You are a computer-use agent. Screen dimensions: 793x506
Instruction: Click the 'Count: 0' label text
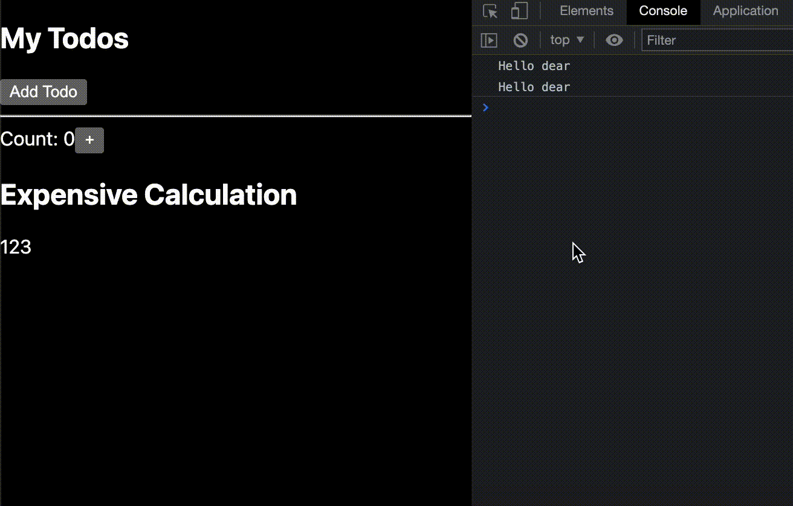coord(36,139)
